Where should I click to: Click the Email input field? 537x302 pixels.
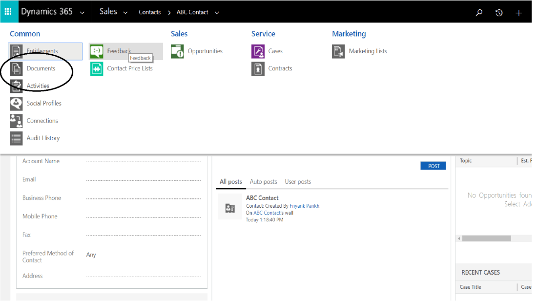(143, 179)
